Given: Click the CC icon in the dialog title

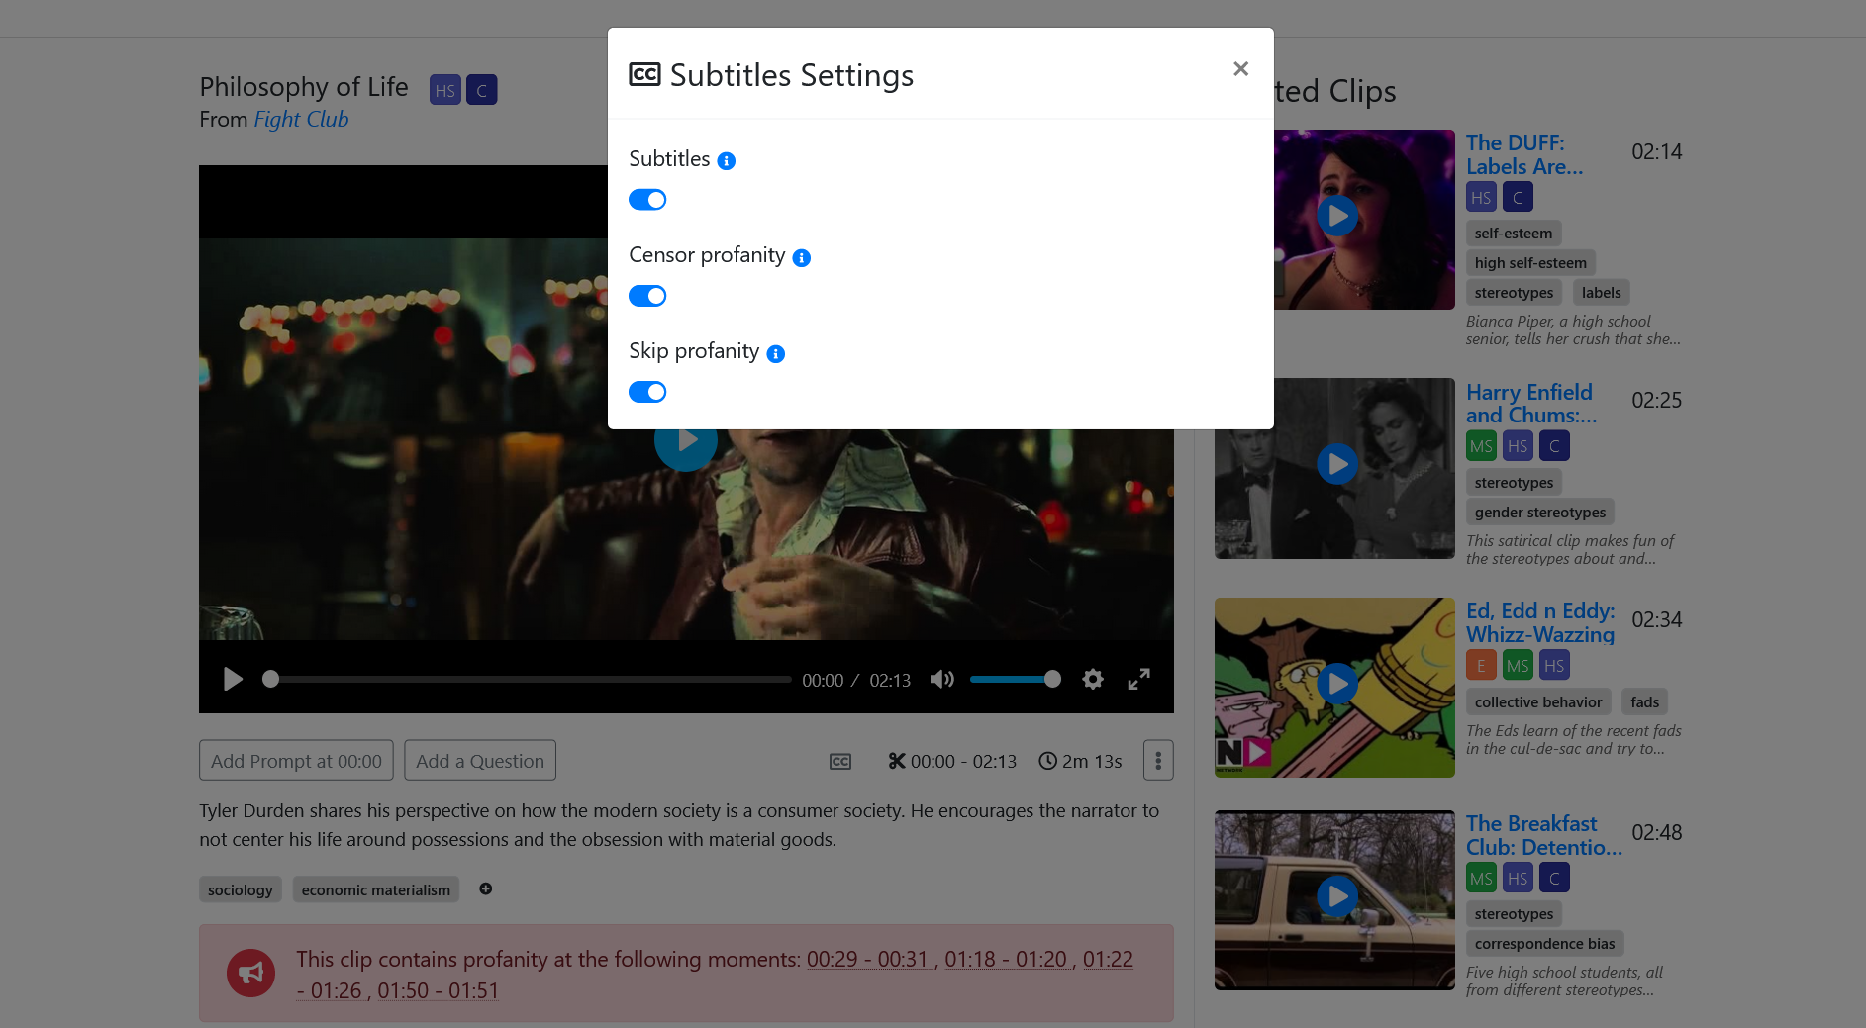Looking at the screenshot, I should coord(644,75).
